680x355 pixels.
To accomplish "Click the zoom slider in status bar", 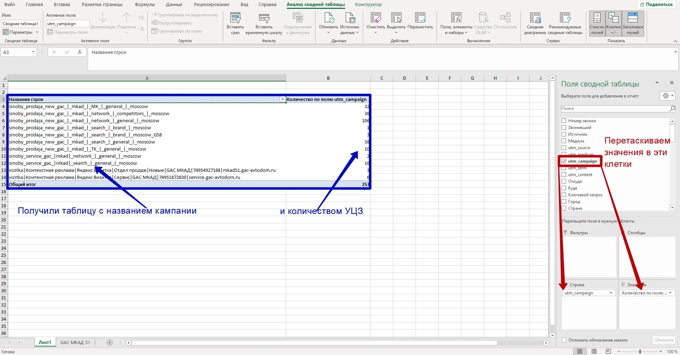I will (640, 351).
